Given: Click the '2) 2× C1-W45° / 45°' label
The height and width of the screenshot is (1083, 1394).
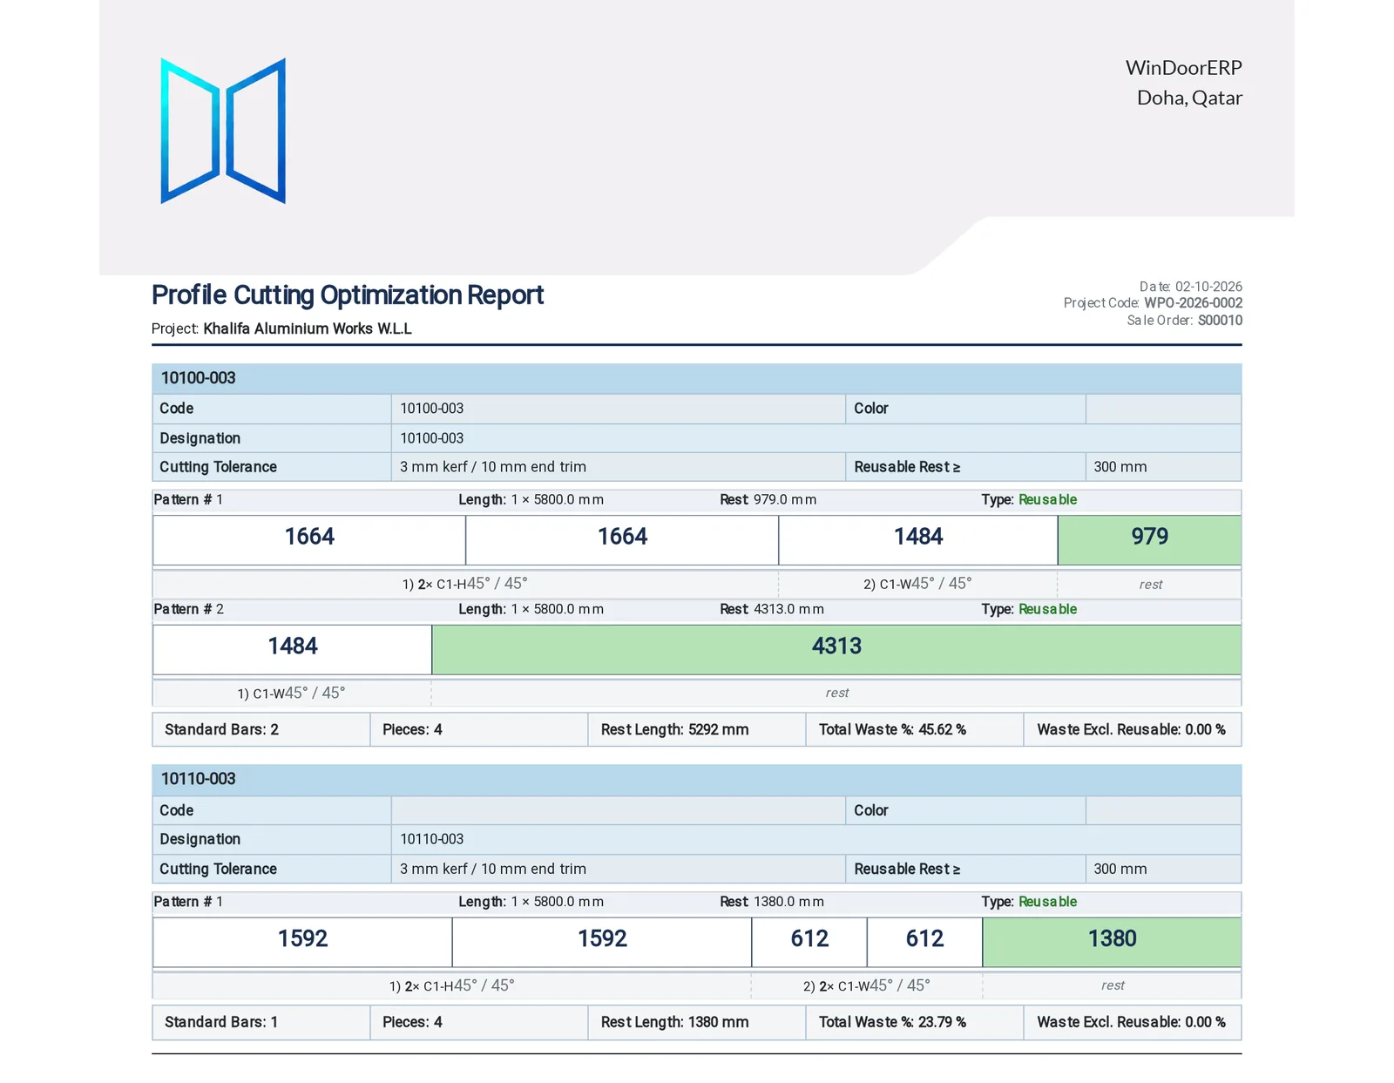Looking at the screenshot, I should (866, 985).
